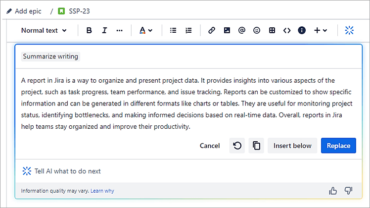Toggle bold formatting in the toolbar

click(89, 30)
